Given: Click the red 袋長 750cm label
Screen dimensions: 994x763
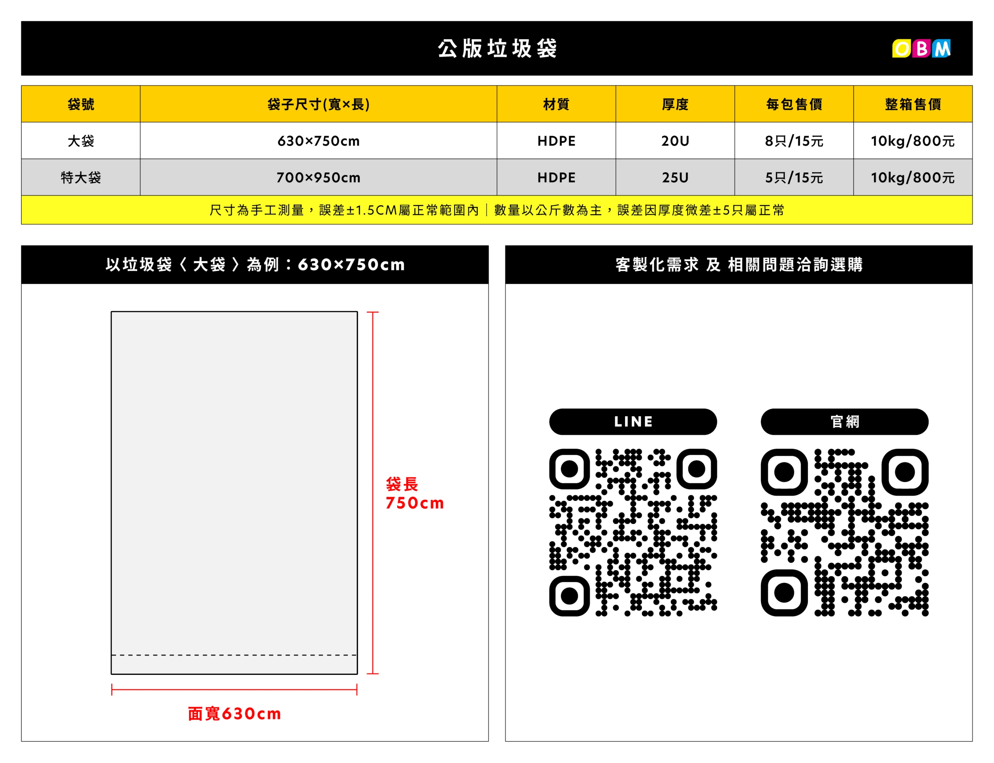Looking at the screenshot, I should coord(415,493).
